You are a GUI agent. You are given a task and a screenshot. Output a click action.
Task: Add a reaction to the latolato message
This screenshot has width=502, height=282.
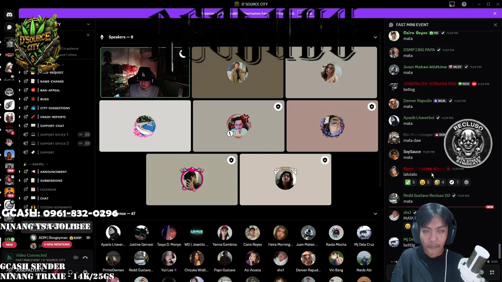tap(466, 182)
